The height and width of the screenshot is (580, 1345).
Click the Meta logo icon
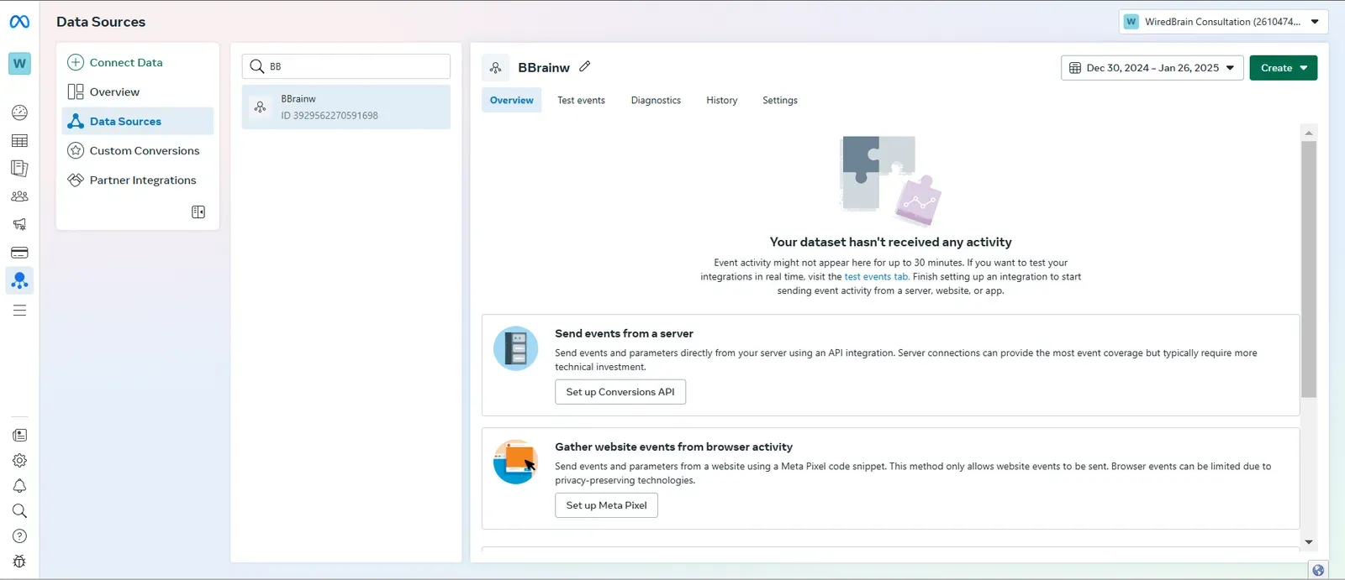point(19,22)
